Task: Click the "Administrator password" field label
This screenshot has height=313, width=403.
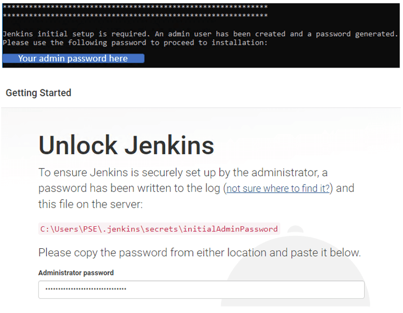Action: pyautogui.click(x=76, y=273)
